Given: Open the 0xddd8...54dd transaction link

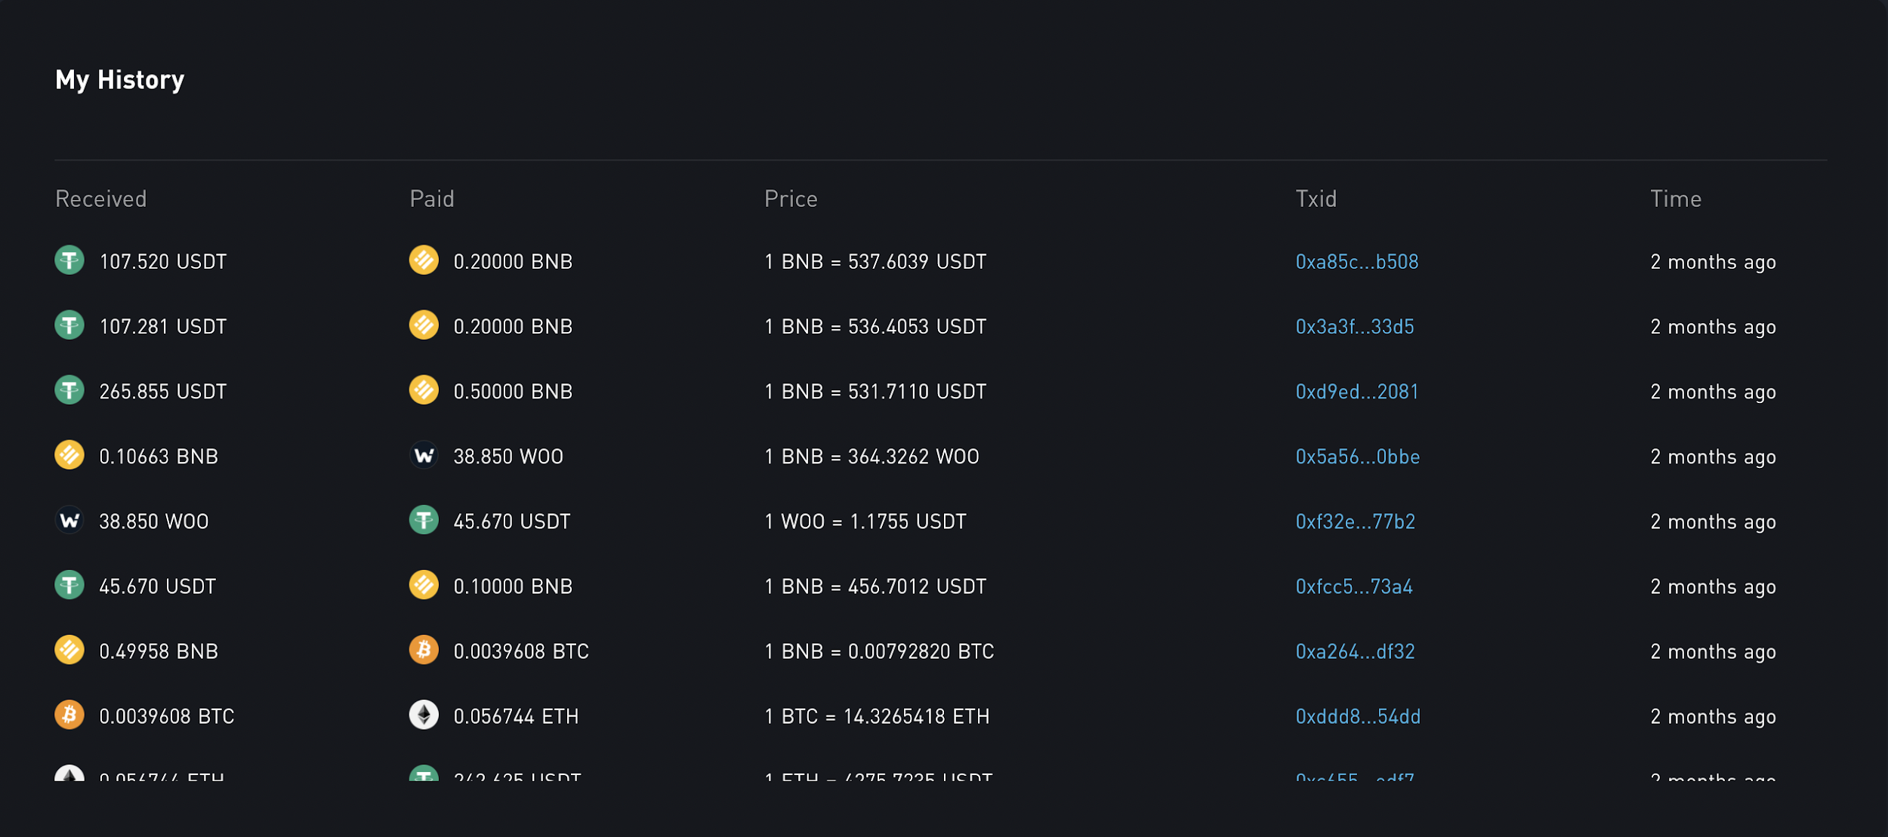Looking at the screenshot, I should [1358, 716].
